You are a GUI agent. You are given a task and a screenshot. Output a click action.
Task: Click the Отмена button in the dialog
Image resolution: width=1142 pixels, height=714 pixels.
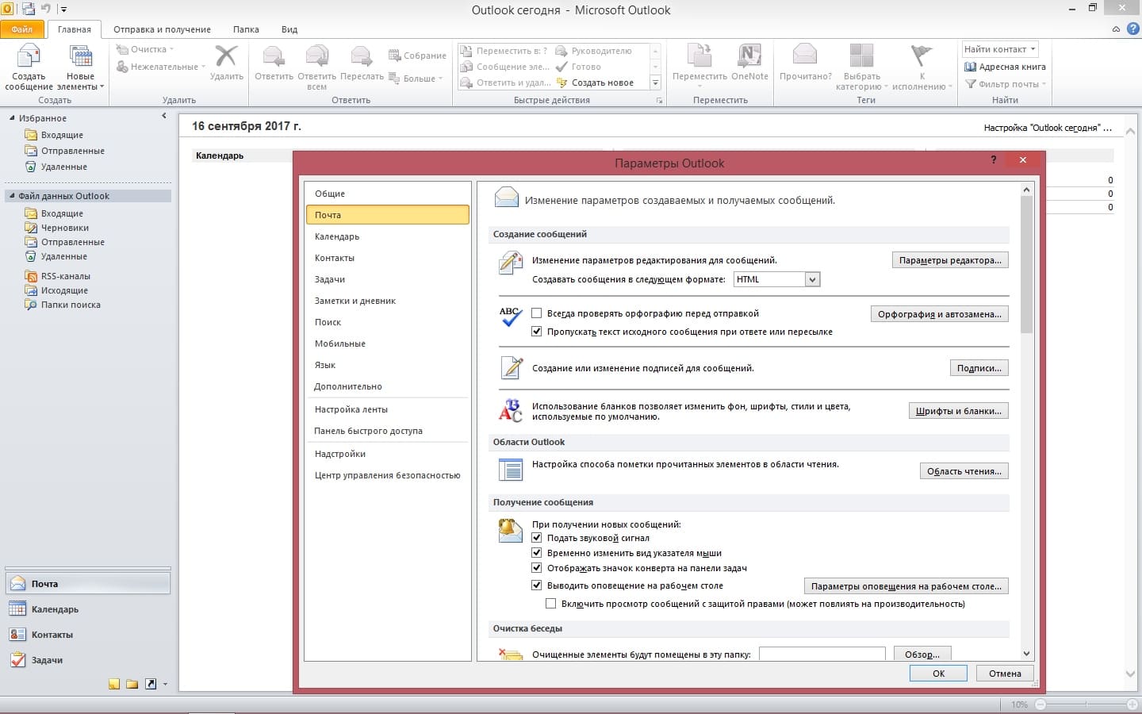(x=1005, y=674)
